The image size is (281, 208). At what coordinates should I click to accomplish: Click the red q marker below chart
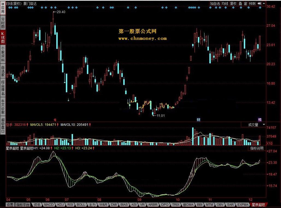point(55,120)
